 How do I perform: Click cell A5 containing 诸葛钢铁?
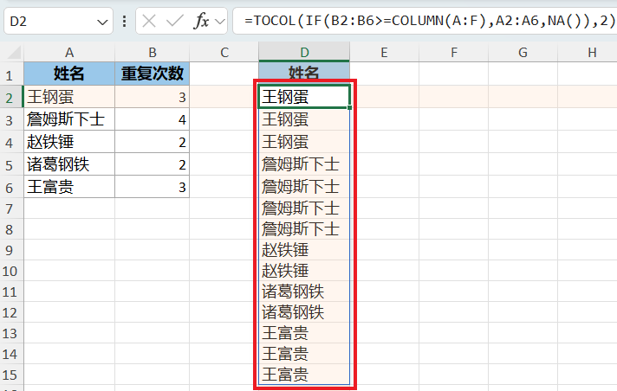(x=69, y=163)
